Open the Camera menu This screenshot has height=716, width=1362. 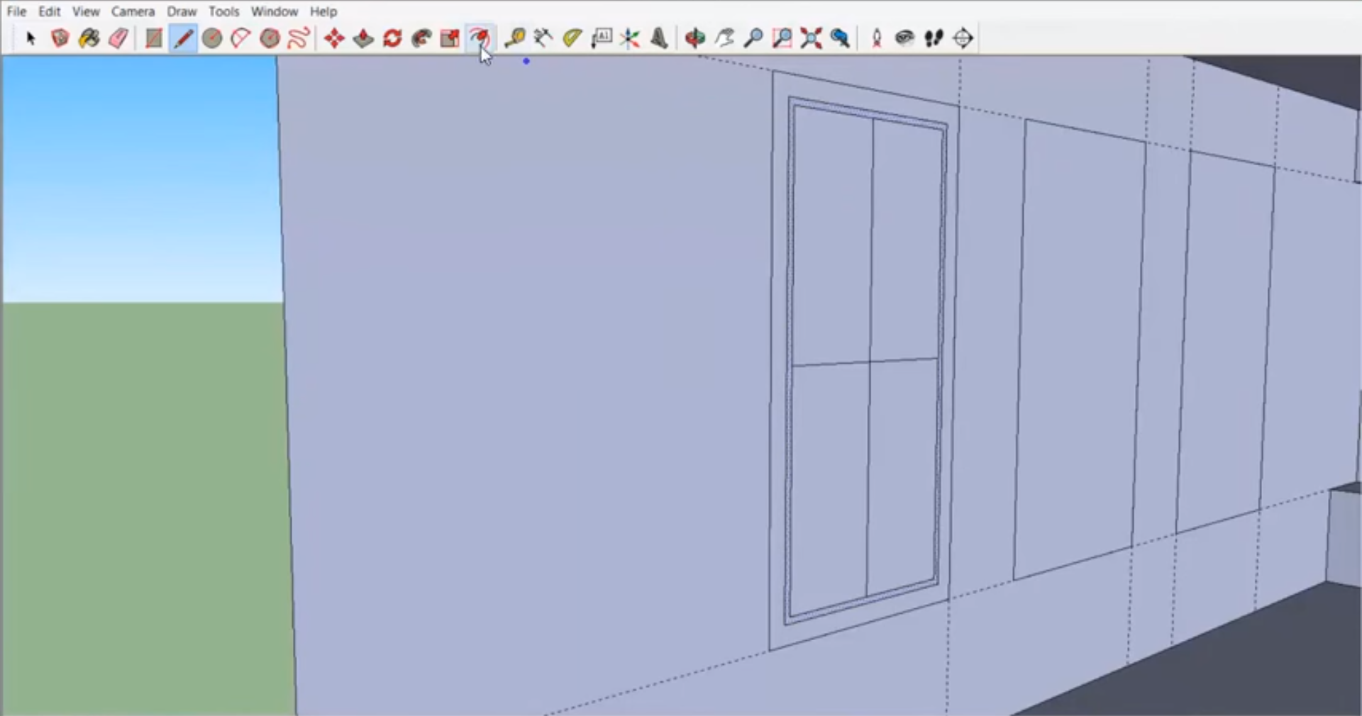click(133, 11)
